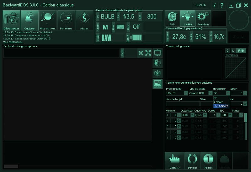Click the RAW quality indicator
Screen dimensions: 251x172
[x=106, y=38]
